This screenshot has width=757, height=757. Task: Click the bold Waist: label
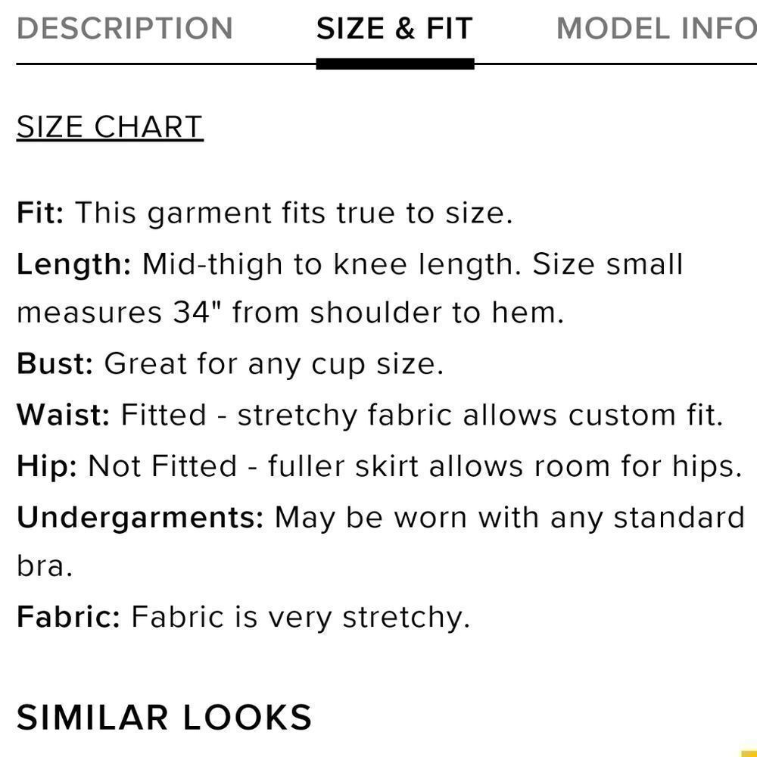tap(64, 415)
